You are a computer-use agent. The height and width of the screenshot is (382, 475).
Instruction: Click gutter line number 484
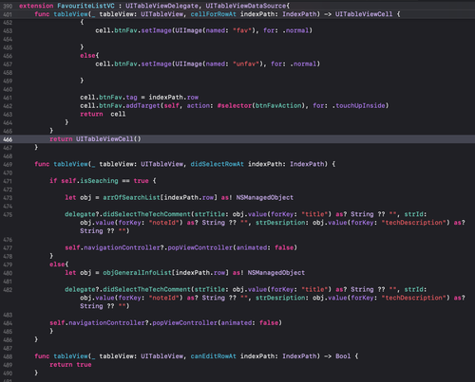point(8,323)
